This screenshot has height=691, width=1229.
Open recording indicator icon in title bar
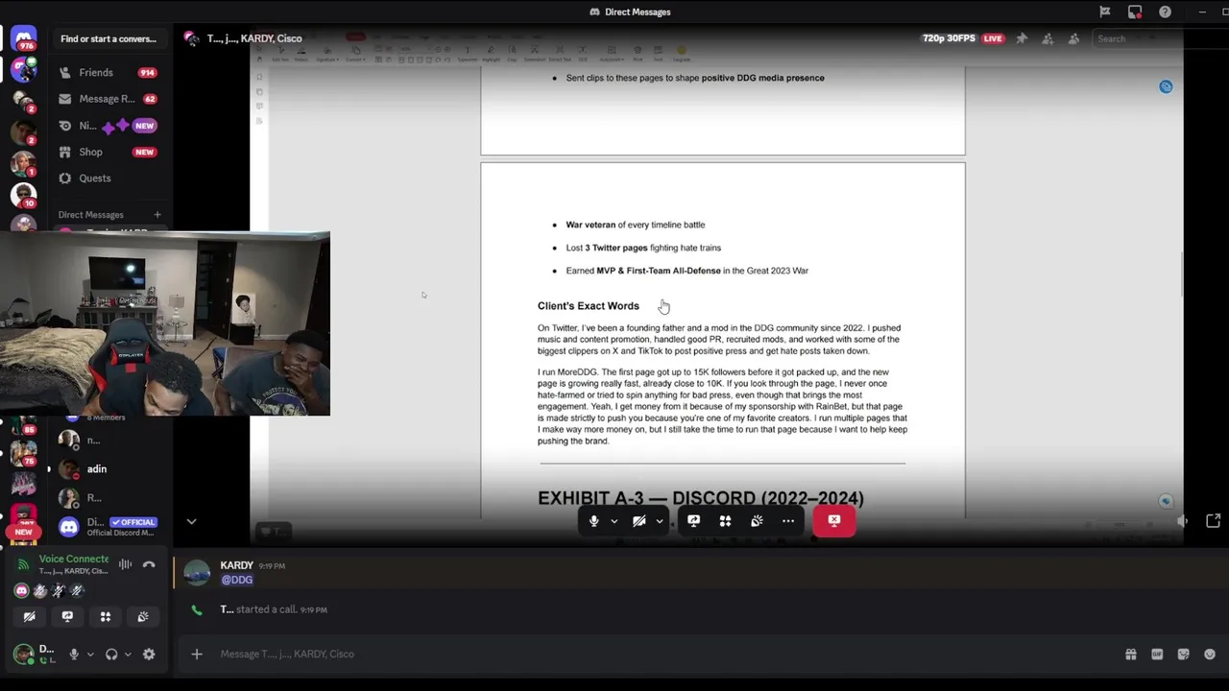(x=1135, y=12)
